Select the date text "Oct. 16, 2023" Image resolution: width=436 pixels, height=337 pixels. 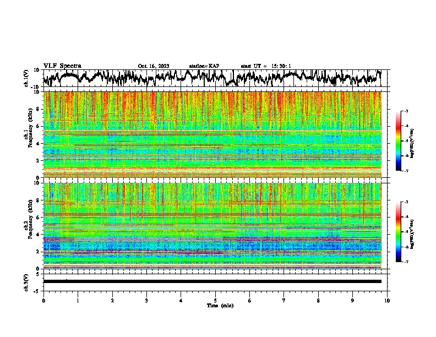pos(154,66)
